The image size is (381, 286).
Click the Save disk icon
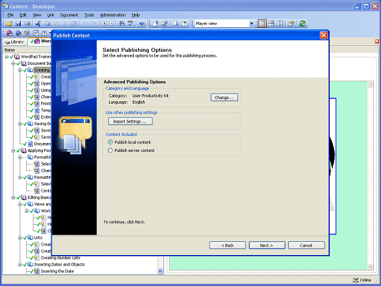pyautogui.click(x=18, y=24)
